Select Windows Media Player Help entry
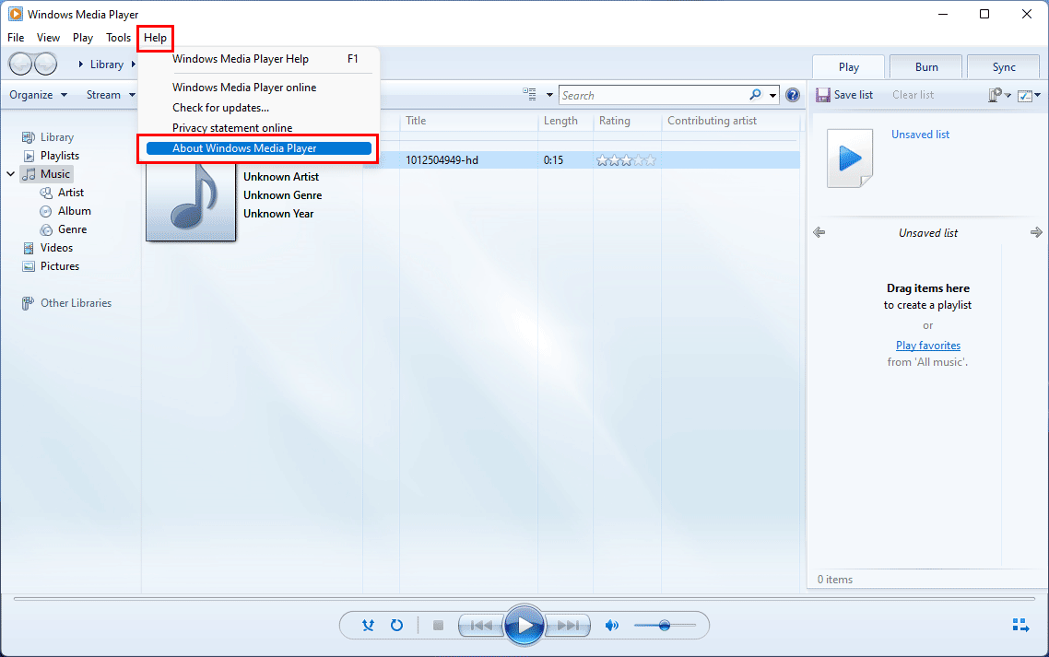Viewport: 1049px width, 657px height. coord(259,59)
